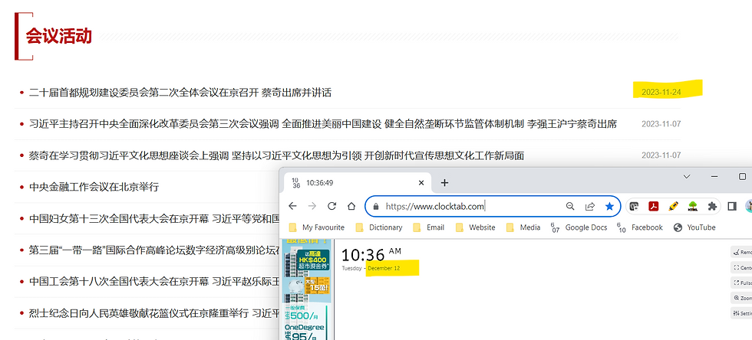This screenshot has width=752, height=340.
Task: Open the 中国工会第十八次全国代表大会 article
Action: click(154, 281)
